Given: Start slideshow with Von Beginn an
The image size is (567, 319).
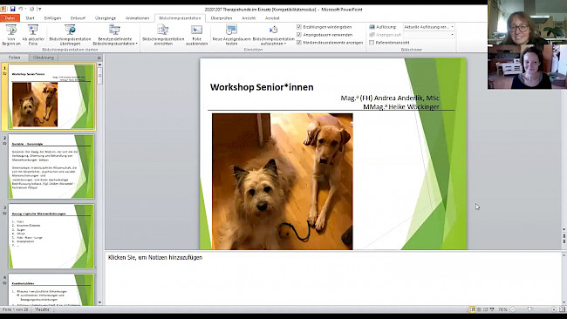Looking at the screenshot, I should click(x=11, y=35).
